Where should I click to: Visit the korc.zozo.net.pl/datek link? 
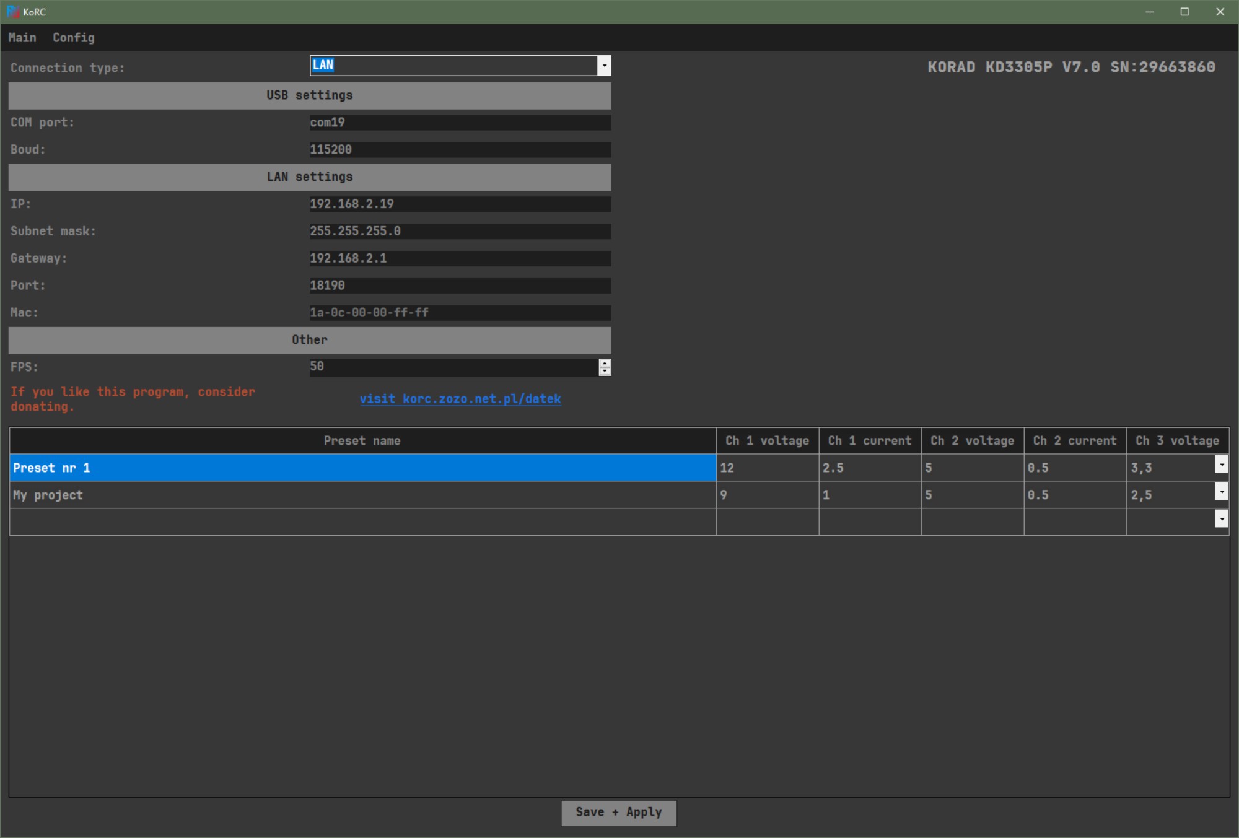[x=460, y=399]
